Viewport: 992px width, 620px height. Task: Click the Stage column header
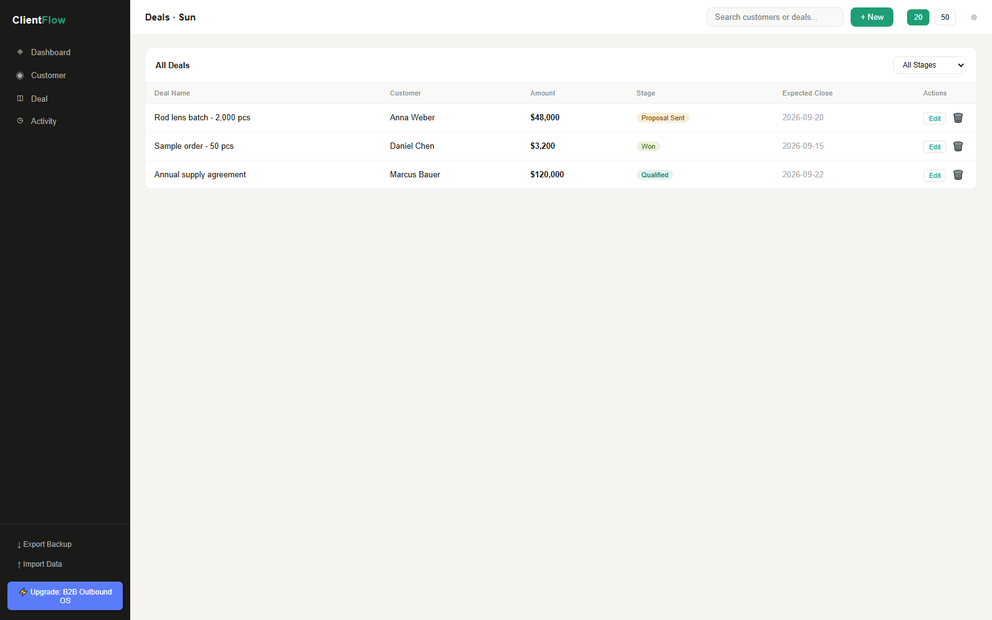[645, 93]
